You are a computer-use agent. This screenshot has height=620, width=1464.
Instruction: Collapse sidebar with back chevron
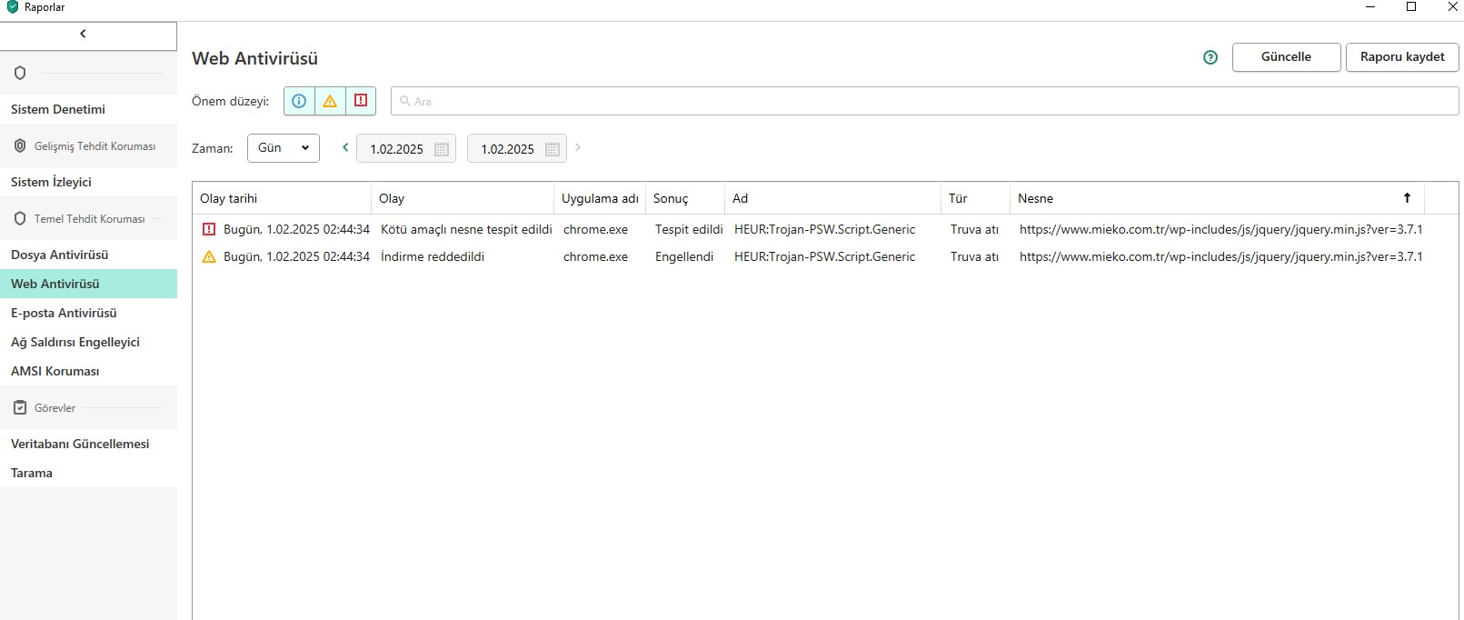(83, 34)
